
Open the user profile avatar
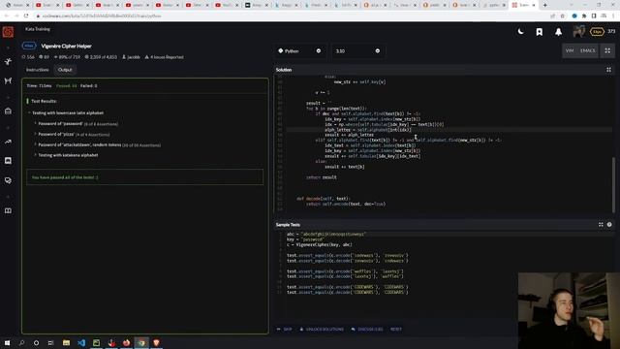coord(579,32)
